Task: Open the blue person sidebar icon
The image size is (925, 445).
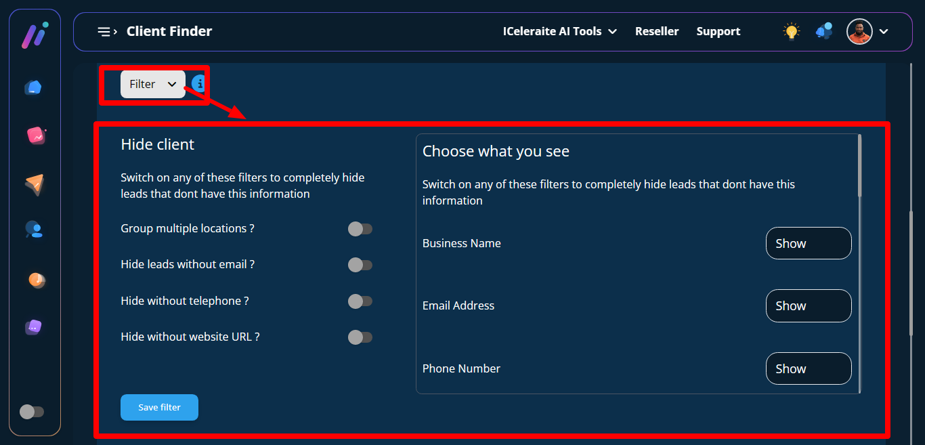Action: pyautogui.click(x=34, y=230)
